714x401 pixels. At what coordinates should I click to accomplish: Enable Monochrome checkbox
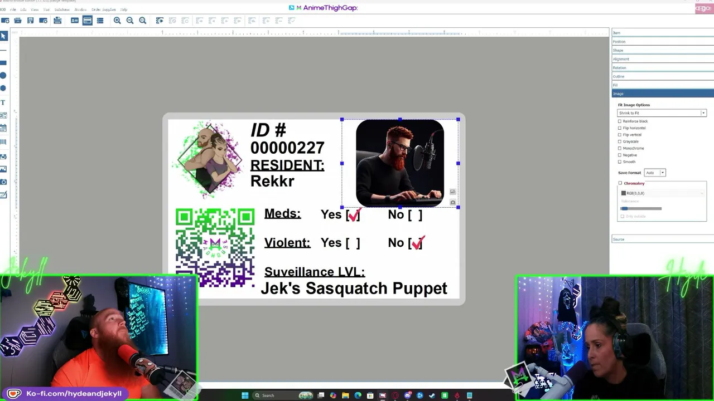pyautogui.click(x=620, y=148)
